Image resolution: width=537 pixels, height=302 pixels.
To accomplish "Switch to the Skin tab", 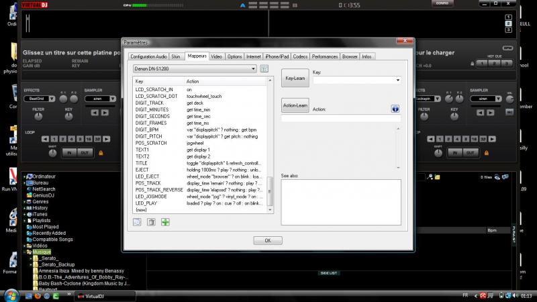I will coord(176,56).
